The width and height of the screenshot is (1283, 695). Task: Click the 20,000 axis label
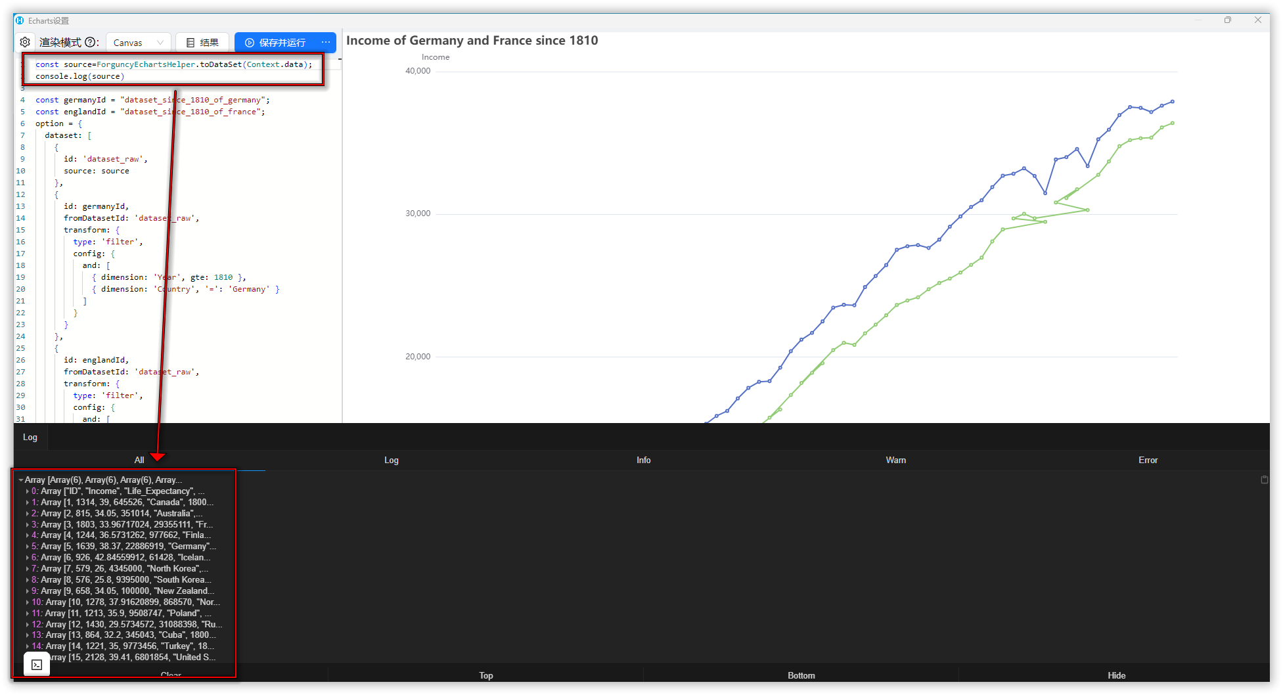pos(418,357)
